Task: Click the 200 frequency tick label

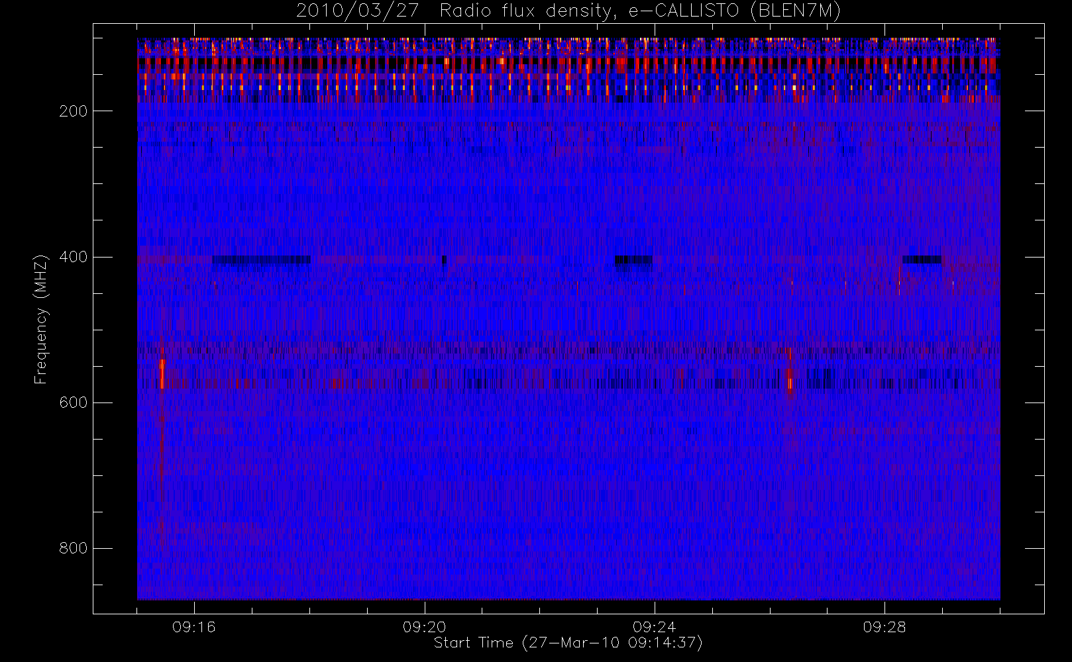Action: click(74, 111)
